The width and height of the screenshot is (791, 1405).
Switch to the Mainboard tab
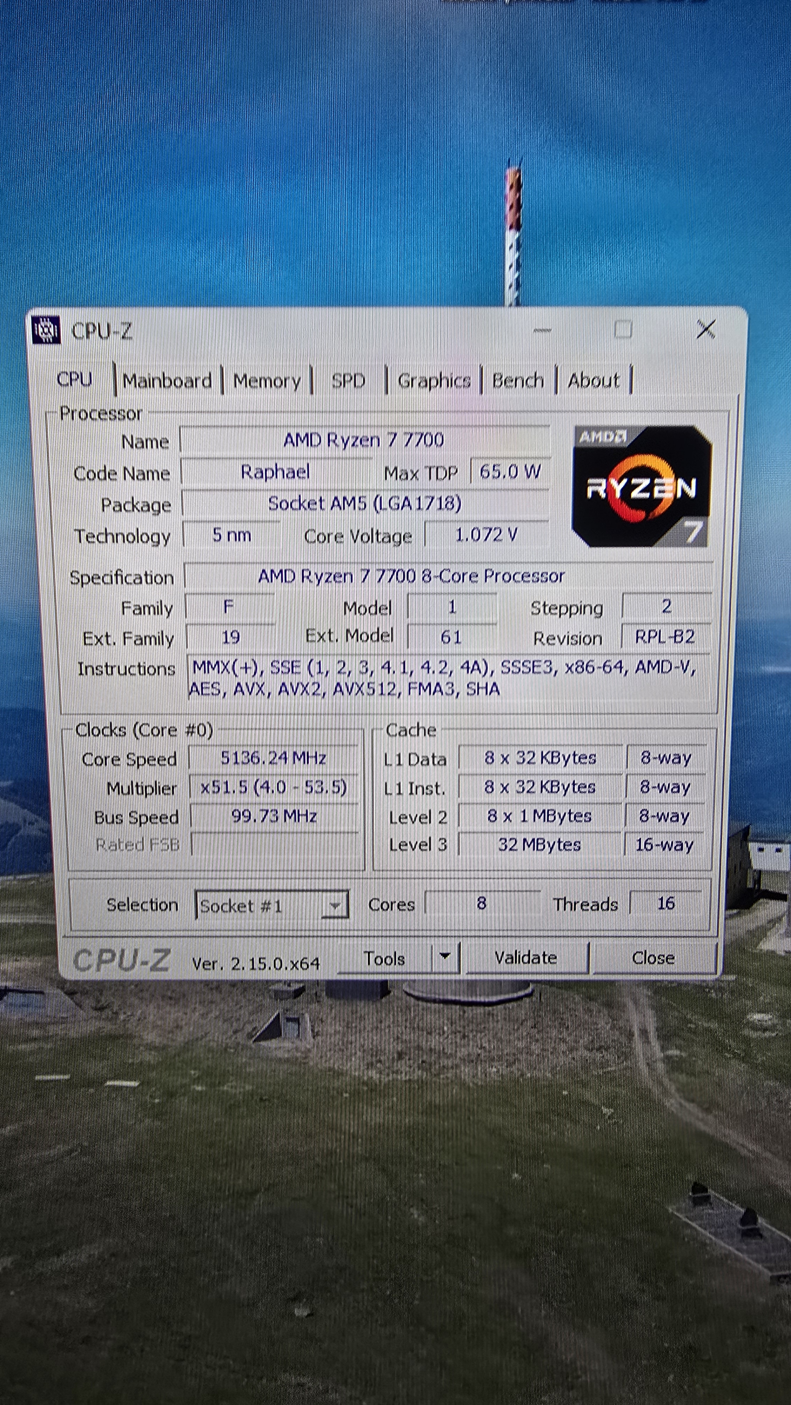(168, 380)
